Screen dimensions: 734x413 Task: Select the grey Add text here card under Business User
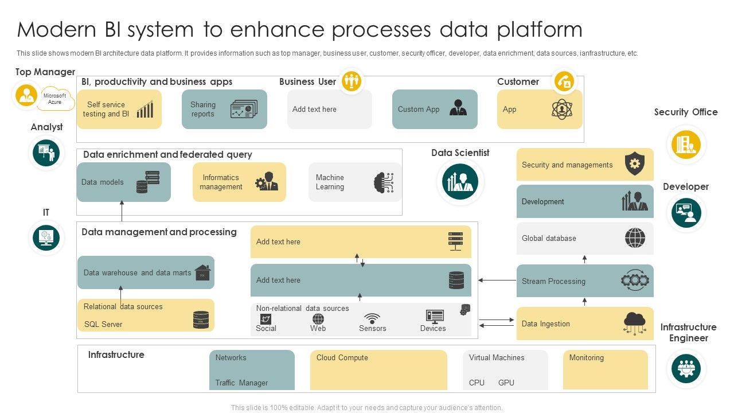point(330,109)
